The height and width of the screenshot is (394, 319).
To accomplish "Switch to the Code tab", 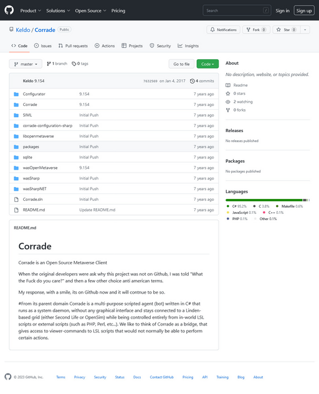I will (x=19, y=46).
